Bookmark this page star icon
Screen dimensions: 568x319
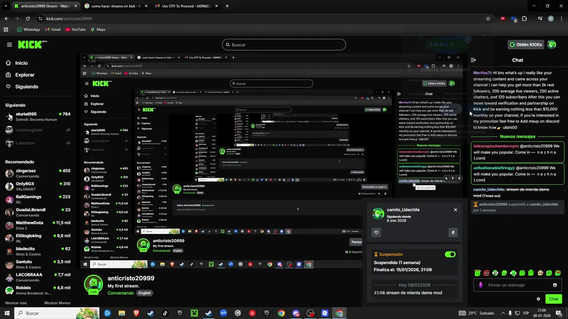tap(488, 19)
